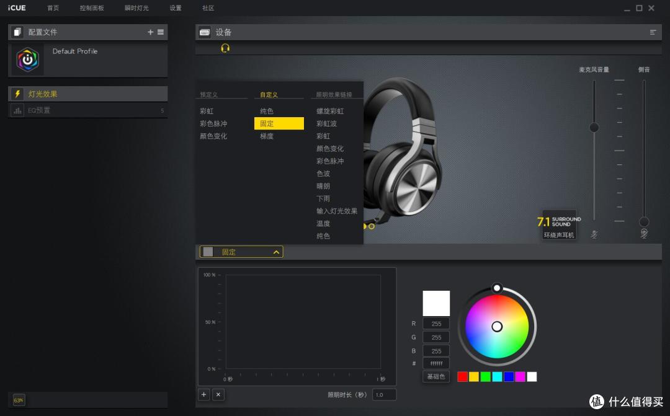Open the EQ预置 presets section
The image size is (670, 416).
click(x=87, y=110)
